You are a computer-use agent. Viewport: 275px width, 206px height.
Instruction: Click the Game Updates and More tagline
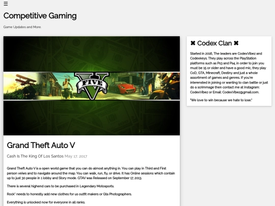[22, 27]
